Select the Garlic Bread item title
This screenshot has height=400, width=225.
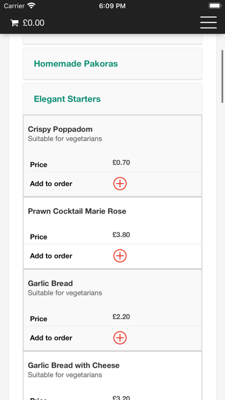(x=50, y=283)
